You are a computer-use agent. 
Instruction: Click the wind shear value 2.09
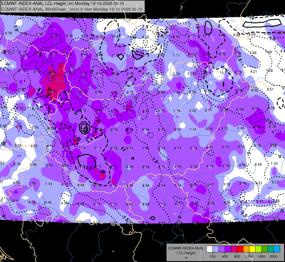pyautogui.click(x=209, y=129)
